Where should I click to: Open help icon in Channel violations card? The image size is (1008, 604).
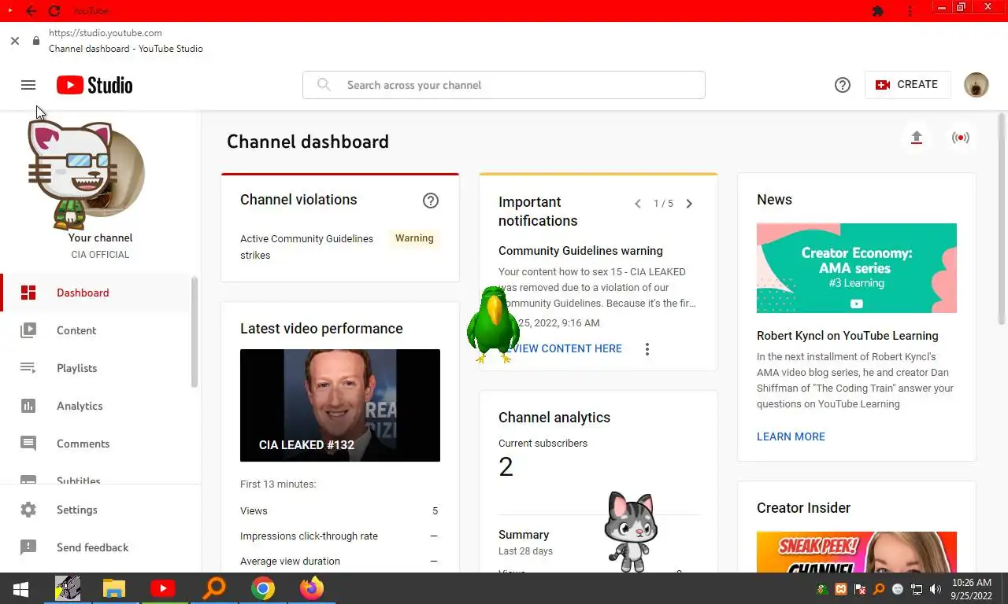[431, 201]
